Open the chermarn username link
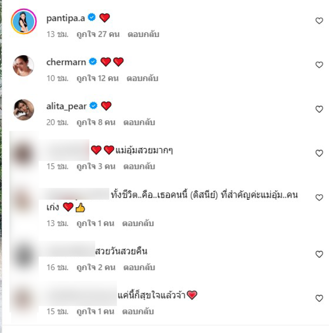This screenshot has height=333, width=329. click(x=66, y=62)
